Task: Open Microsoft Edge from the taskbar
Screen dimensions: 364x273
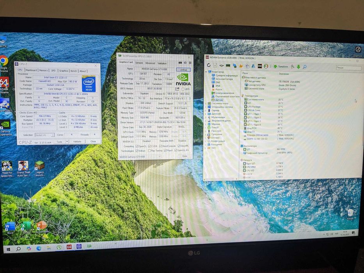Action: 39,248
